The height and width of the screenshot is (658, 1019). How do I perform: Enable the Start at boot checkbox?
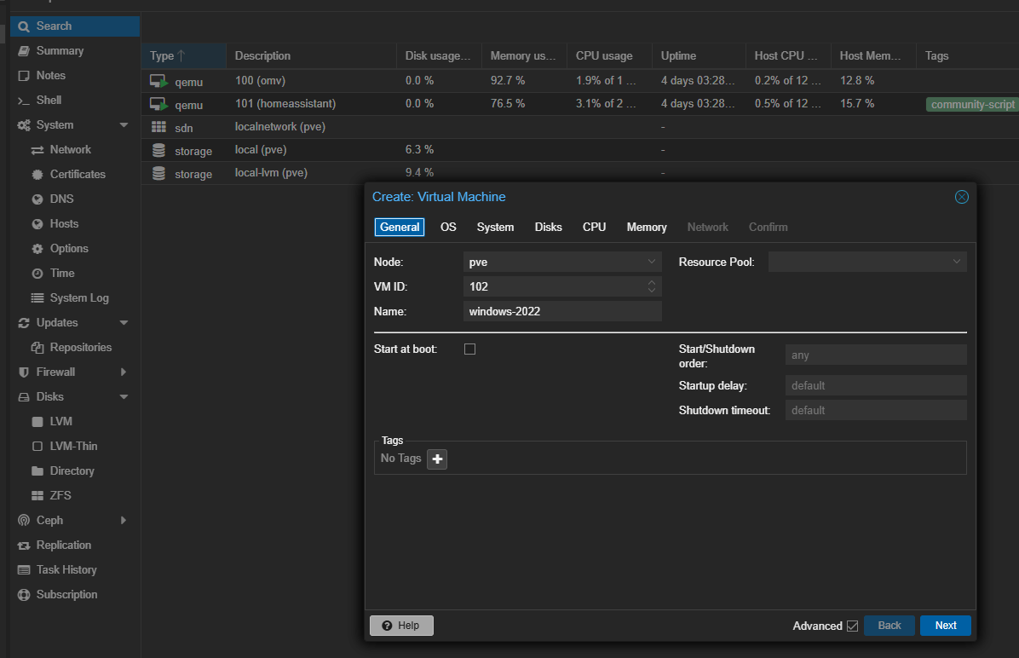[469, 349]
